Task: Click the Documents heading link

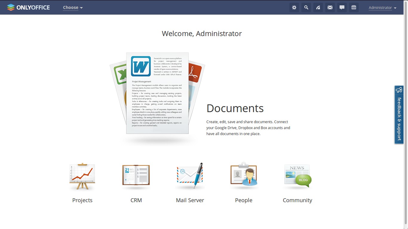Action: pyautogui.click(x=235, y=108)
